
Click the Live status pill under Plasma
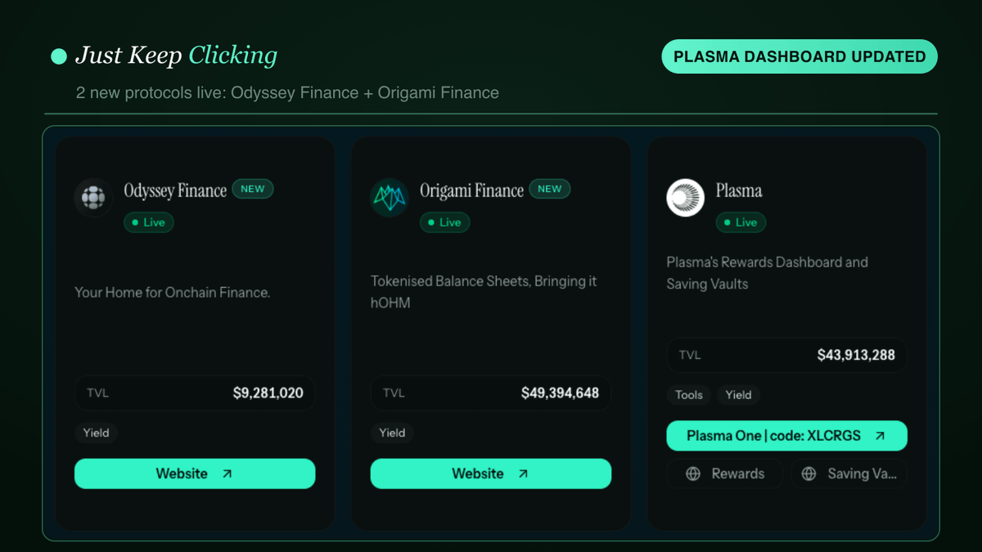(x=741, y=222)
